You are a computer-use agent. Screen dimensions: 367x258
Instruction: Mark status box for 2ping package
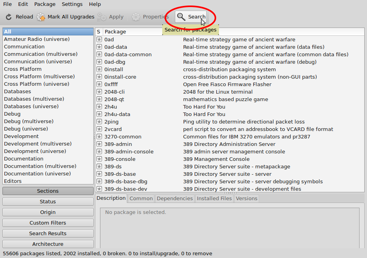[99, 122]
